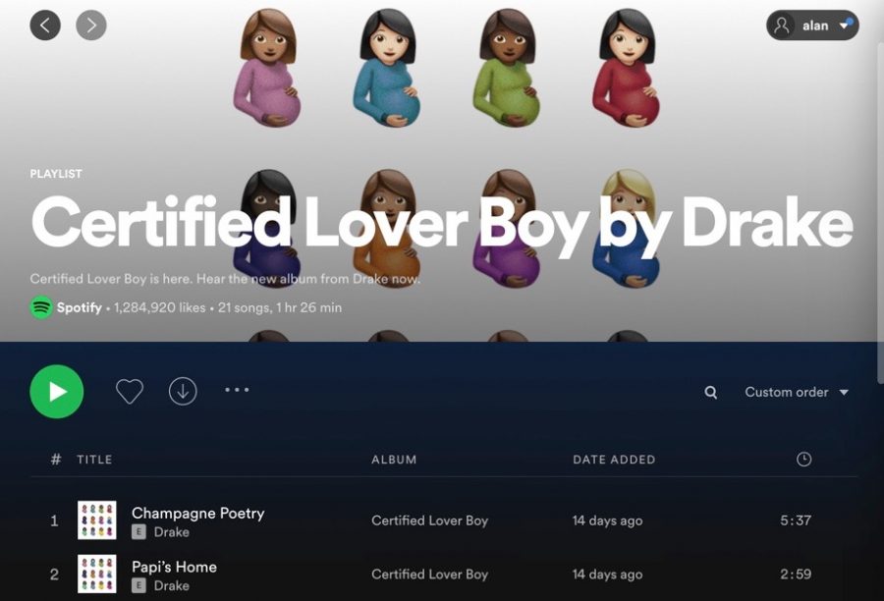Open more options three-dot menu
This screenshot has width=884, height=601.
(237, 390)
